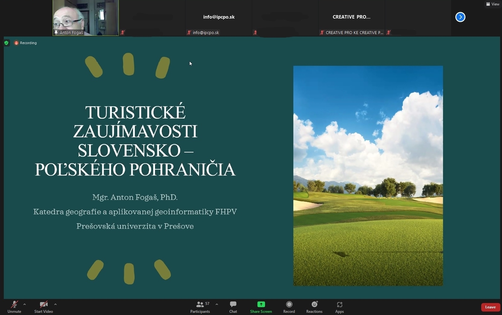Click the green Share Screen button
The height and width of the screenshot is (315, 502).
click(261, 307)
